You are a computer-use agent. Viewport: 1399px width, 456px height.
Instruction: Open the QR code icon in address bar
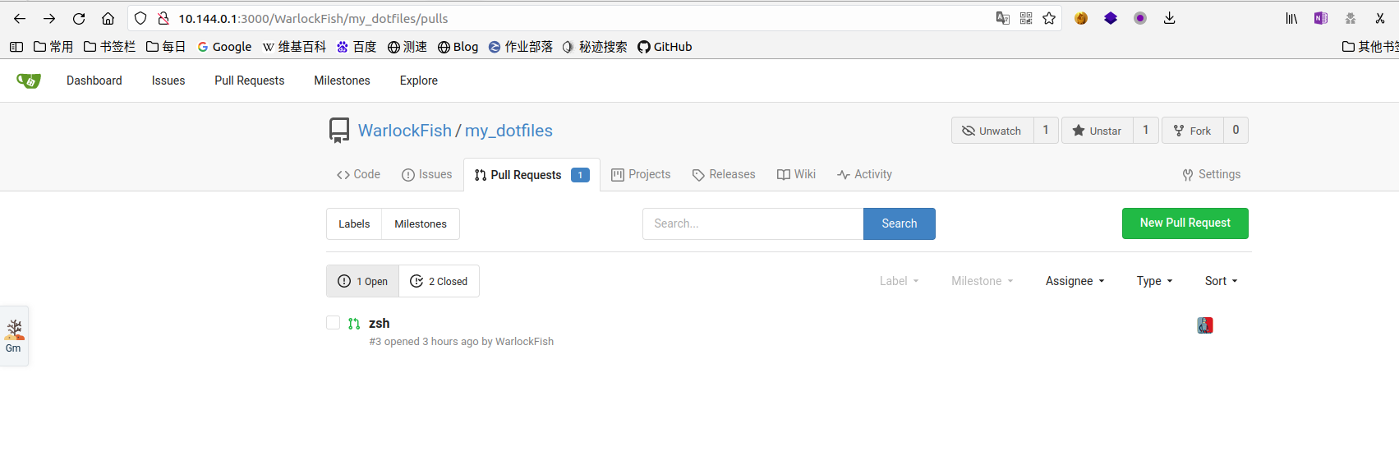[x=1026, y=18]
